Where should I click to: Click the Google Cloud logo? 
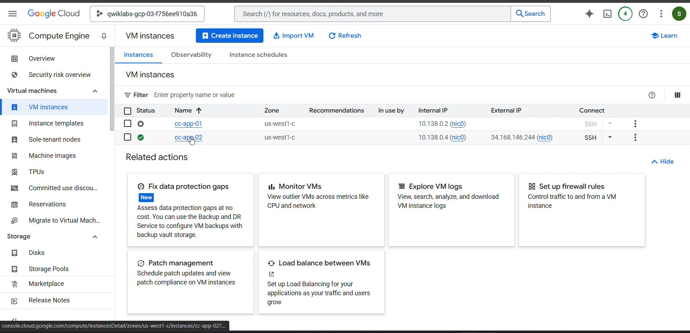(x=54, y=14)
